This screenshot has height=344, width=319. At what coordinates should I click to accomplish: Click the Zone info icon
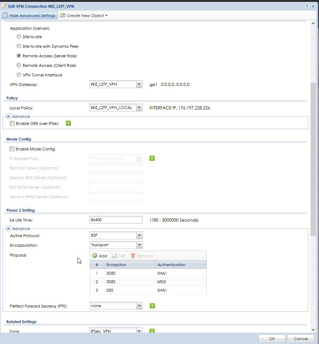(152, 331)
